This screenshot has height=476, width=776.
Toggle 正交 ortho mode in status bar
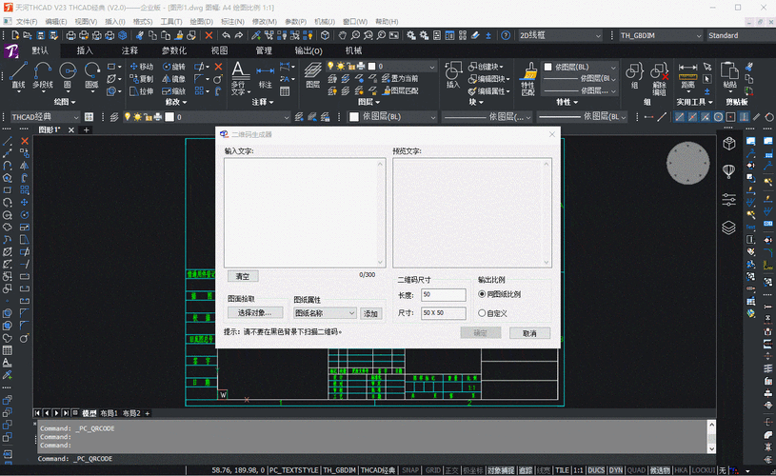pyautogui.click(x=452, y=470)
